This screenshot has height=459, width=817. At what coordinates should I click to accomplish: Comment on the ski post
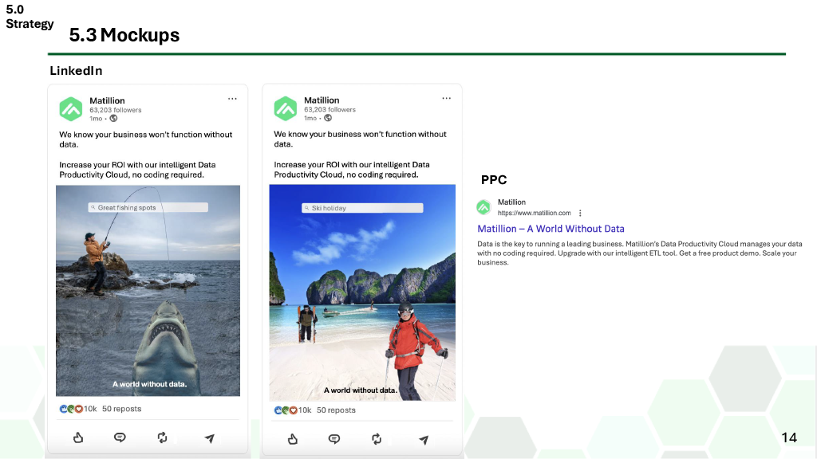[334, 439]
